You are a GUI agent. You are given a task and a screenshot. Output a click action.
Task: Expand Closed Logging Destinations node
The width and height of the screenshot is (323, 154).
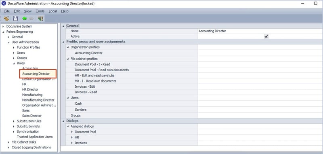(8, 148)
